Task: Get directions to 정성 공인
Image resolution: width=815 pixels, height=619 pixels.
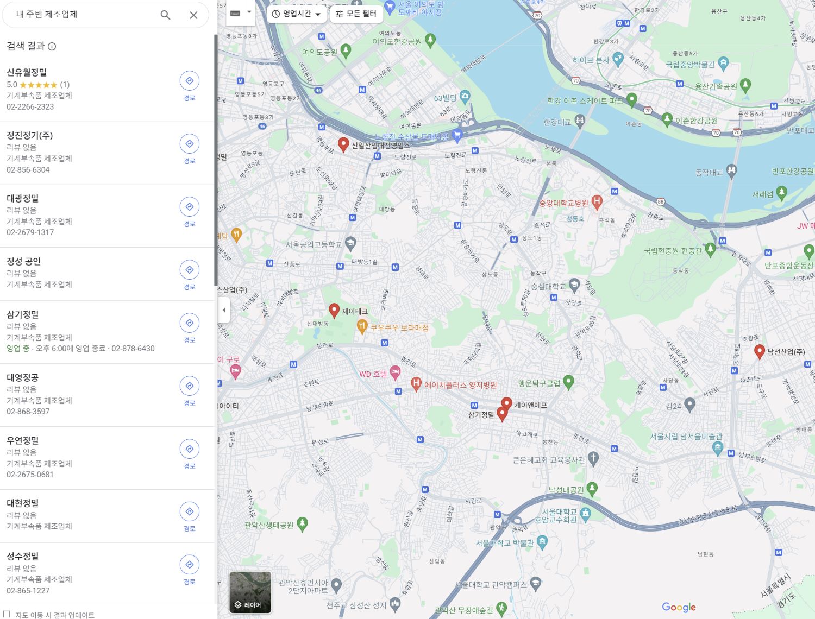Action: [190, 270]
